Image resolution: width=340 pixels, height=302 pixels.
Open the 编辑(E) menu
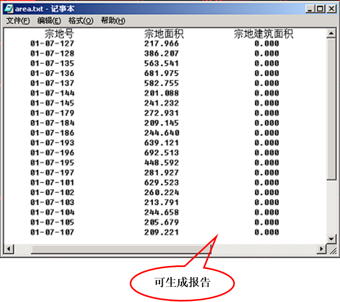click(x=49, y=21)
